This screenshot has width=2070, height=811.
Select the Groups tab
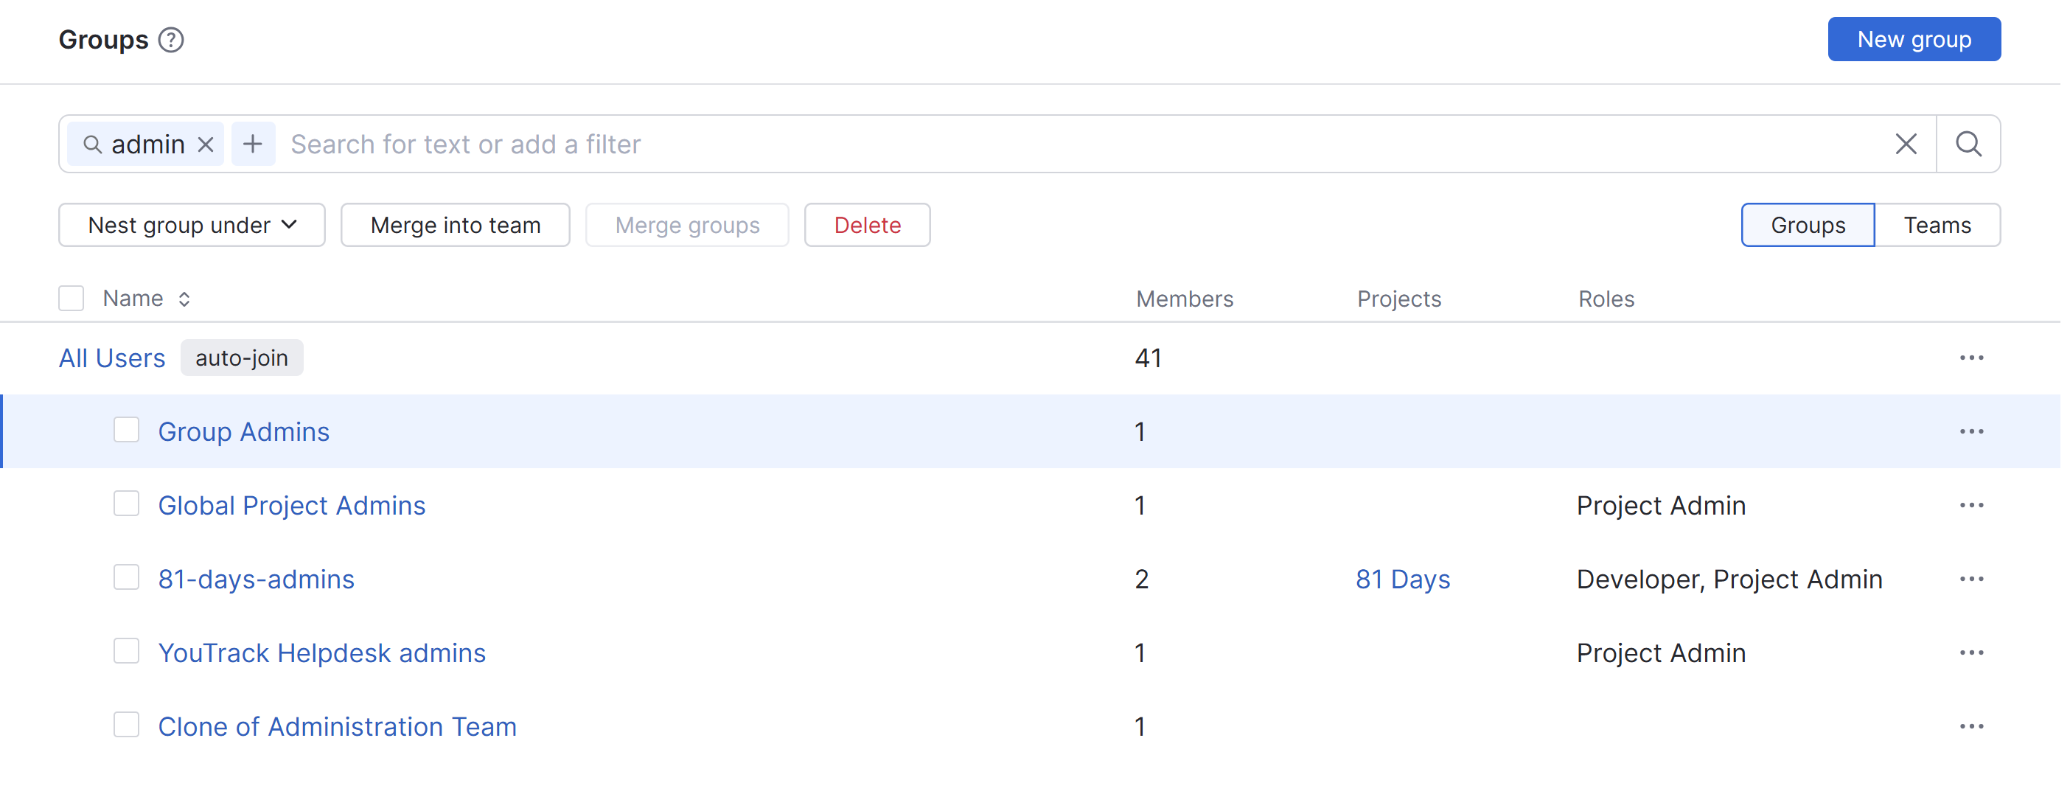tap(1808, 225)
